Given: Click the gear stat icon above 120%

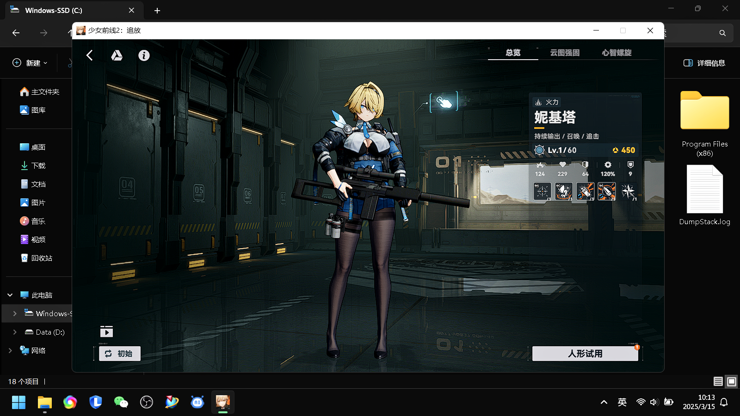Looking at the screenshot, I should [608, 165].
